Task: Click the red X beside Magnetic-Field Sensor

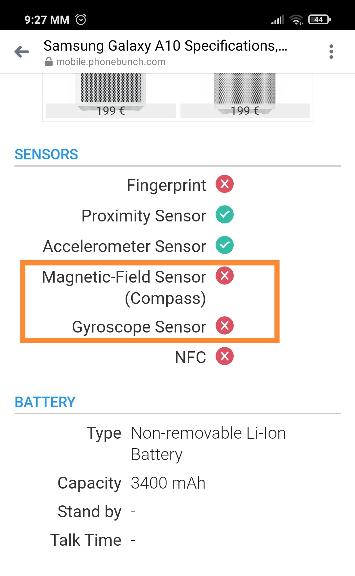Action: [x=225, y=276]
